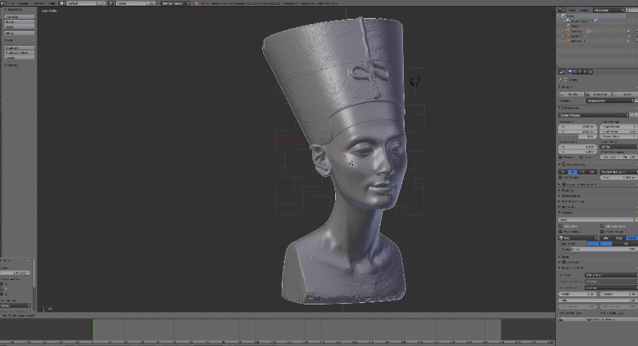
Task: Add a new scene with plus button
Action: [149, 3]
